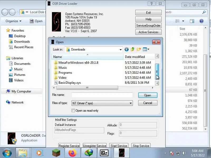Open Explorer help icon
Viewport: 211px width, 158px height.
[202, 21]
